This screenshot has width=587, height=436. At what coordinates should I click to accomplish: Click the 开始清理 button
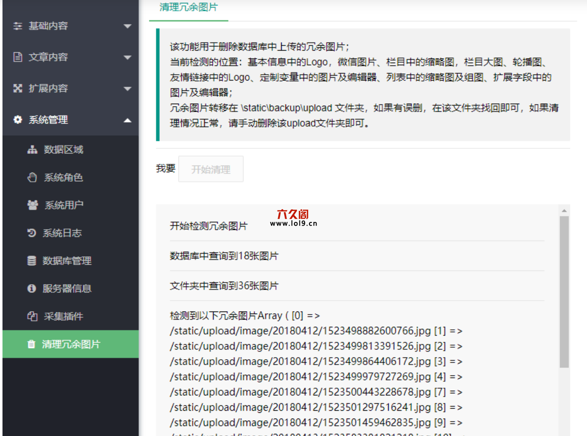pyautogui.click(x=211, y=169)
